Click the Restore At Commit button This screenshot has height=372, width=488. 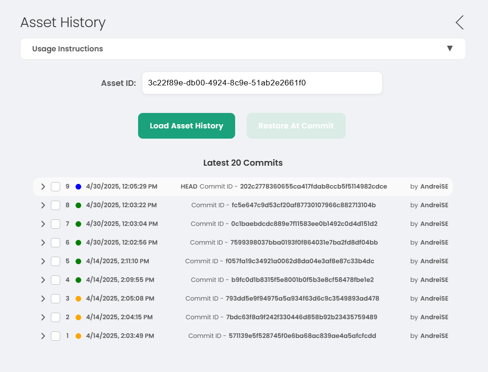296,126
